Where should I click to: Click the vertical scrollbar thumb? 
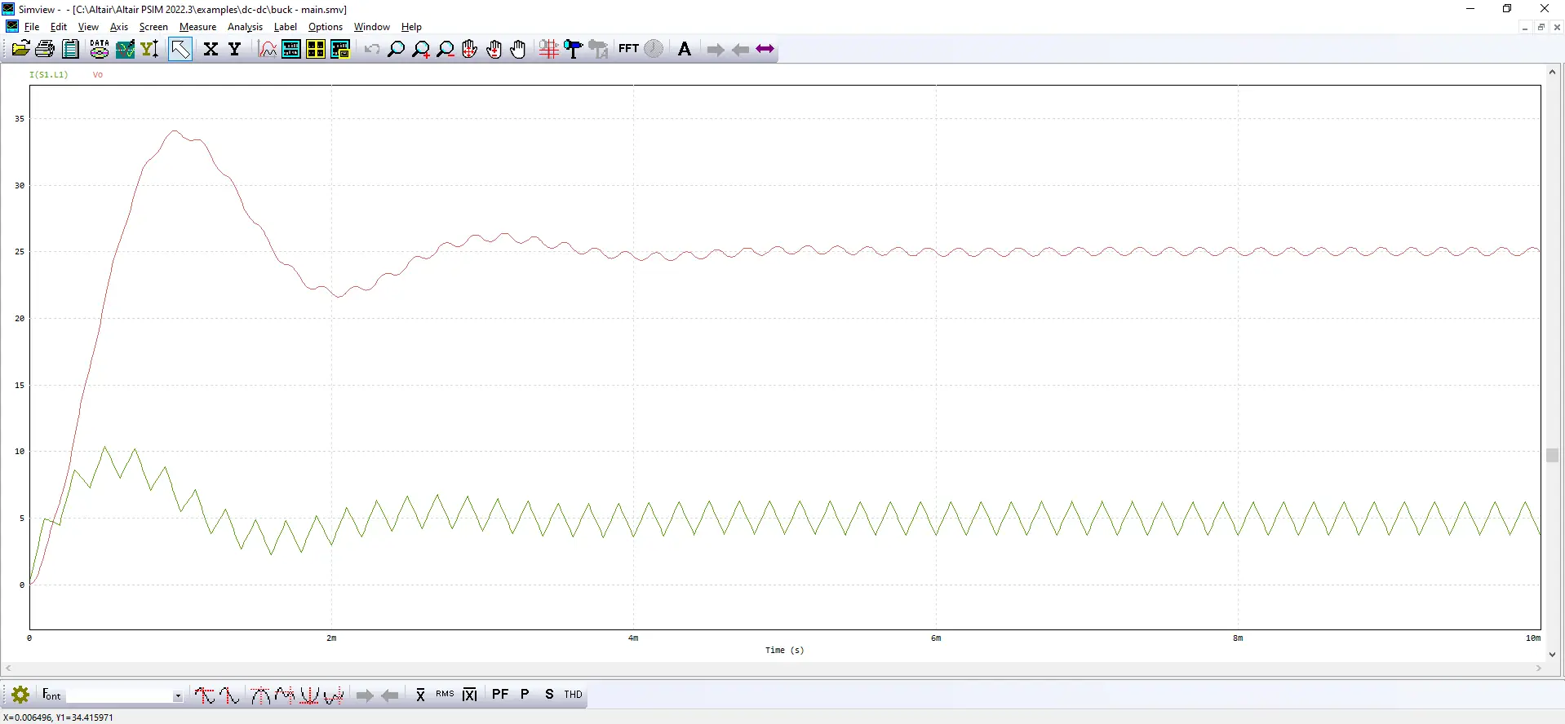(x=1552, y=455)
